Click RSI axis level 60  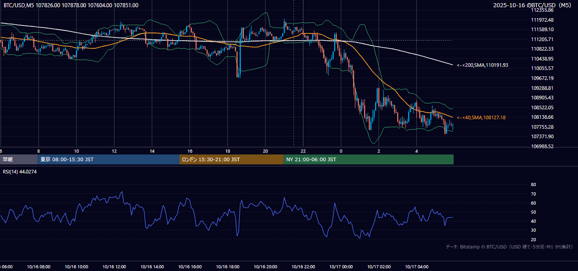pos(533,203)
